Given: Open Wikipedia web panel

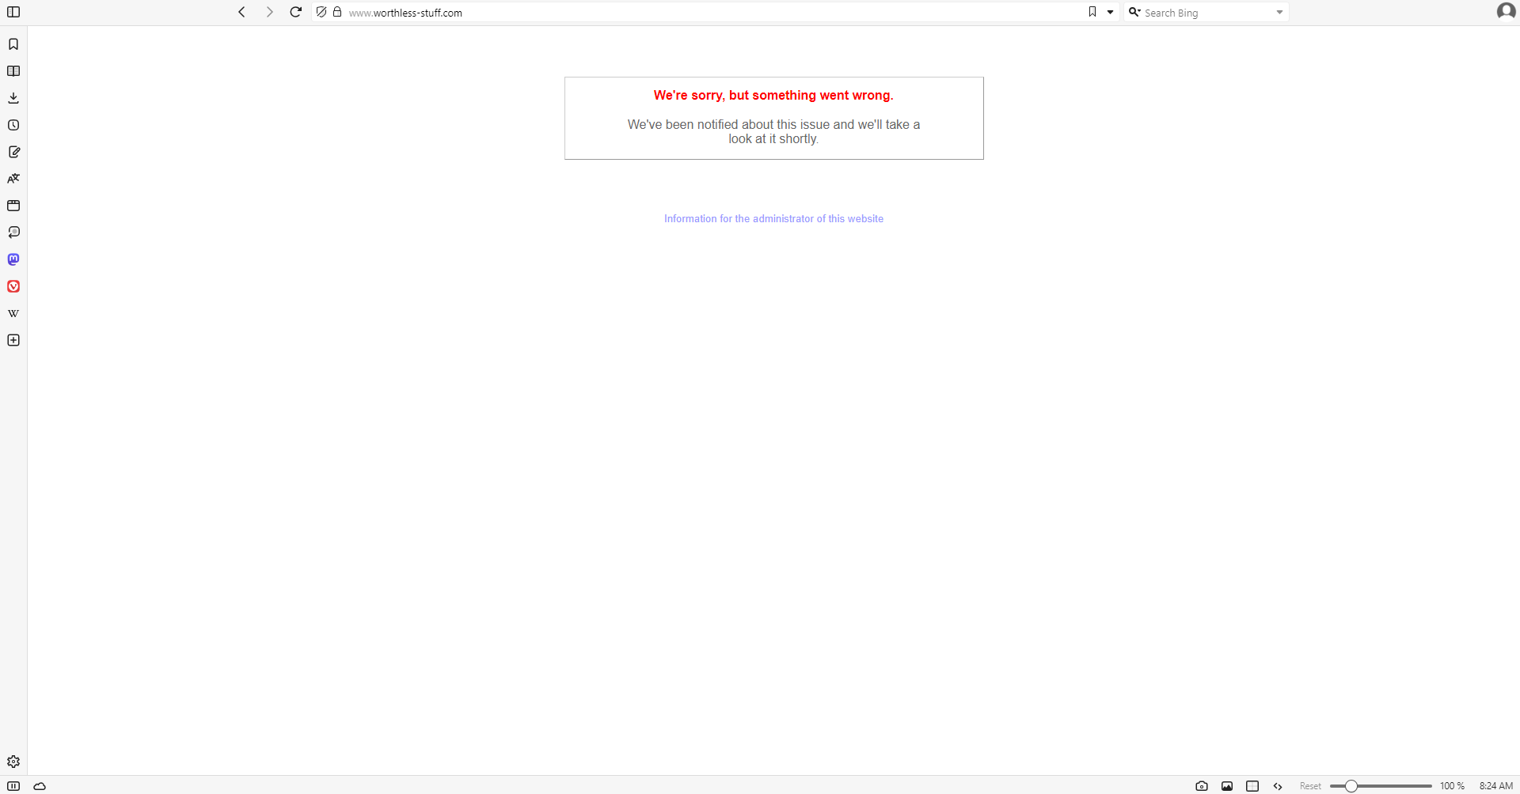Looking at the screenshot, I should point(13,313).
